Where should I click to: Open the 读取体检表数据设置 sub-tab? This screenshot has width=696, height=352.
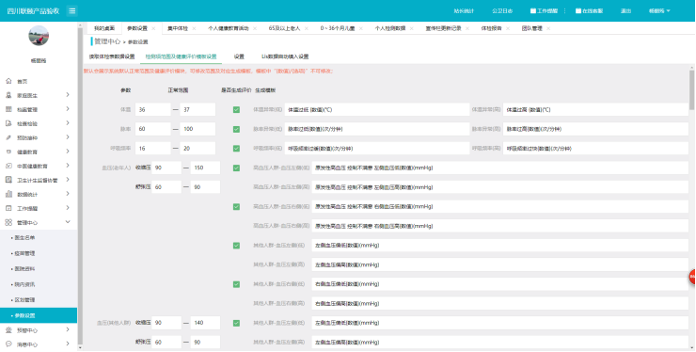(x=112, y=56)
